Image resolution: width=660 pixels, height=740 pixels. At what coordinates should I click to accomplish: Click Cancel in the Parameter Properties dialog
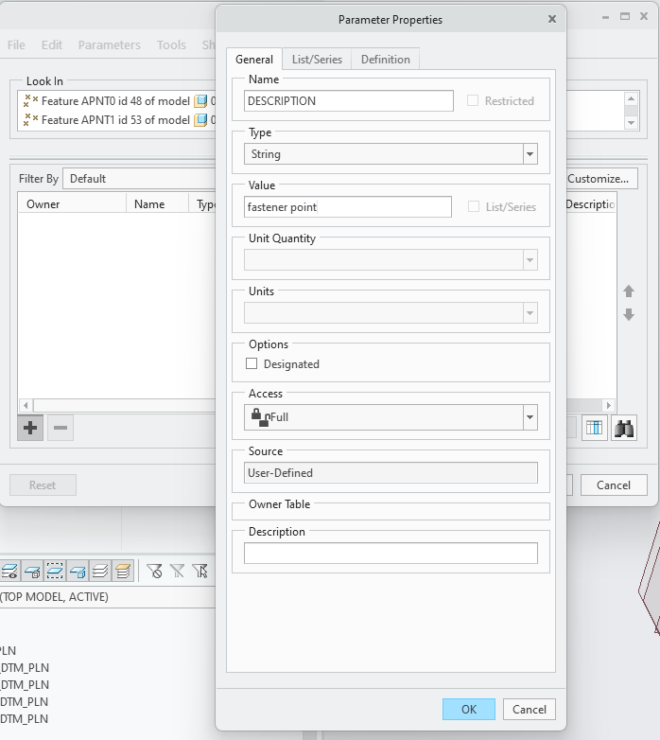530,709
